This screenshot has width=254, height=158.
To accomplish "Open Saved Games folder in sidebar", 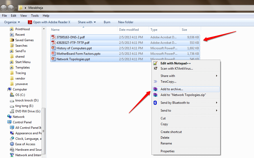I will (x=24, y=40).
